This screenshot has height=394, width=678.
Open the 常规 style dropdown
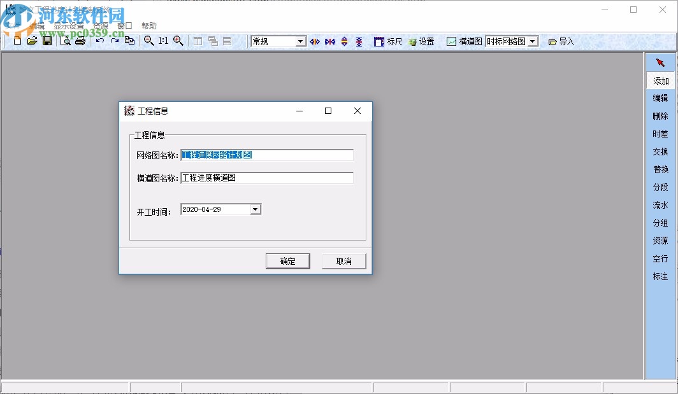(x=299, y=41)
